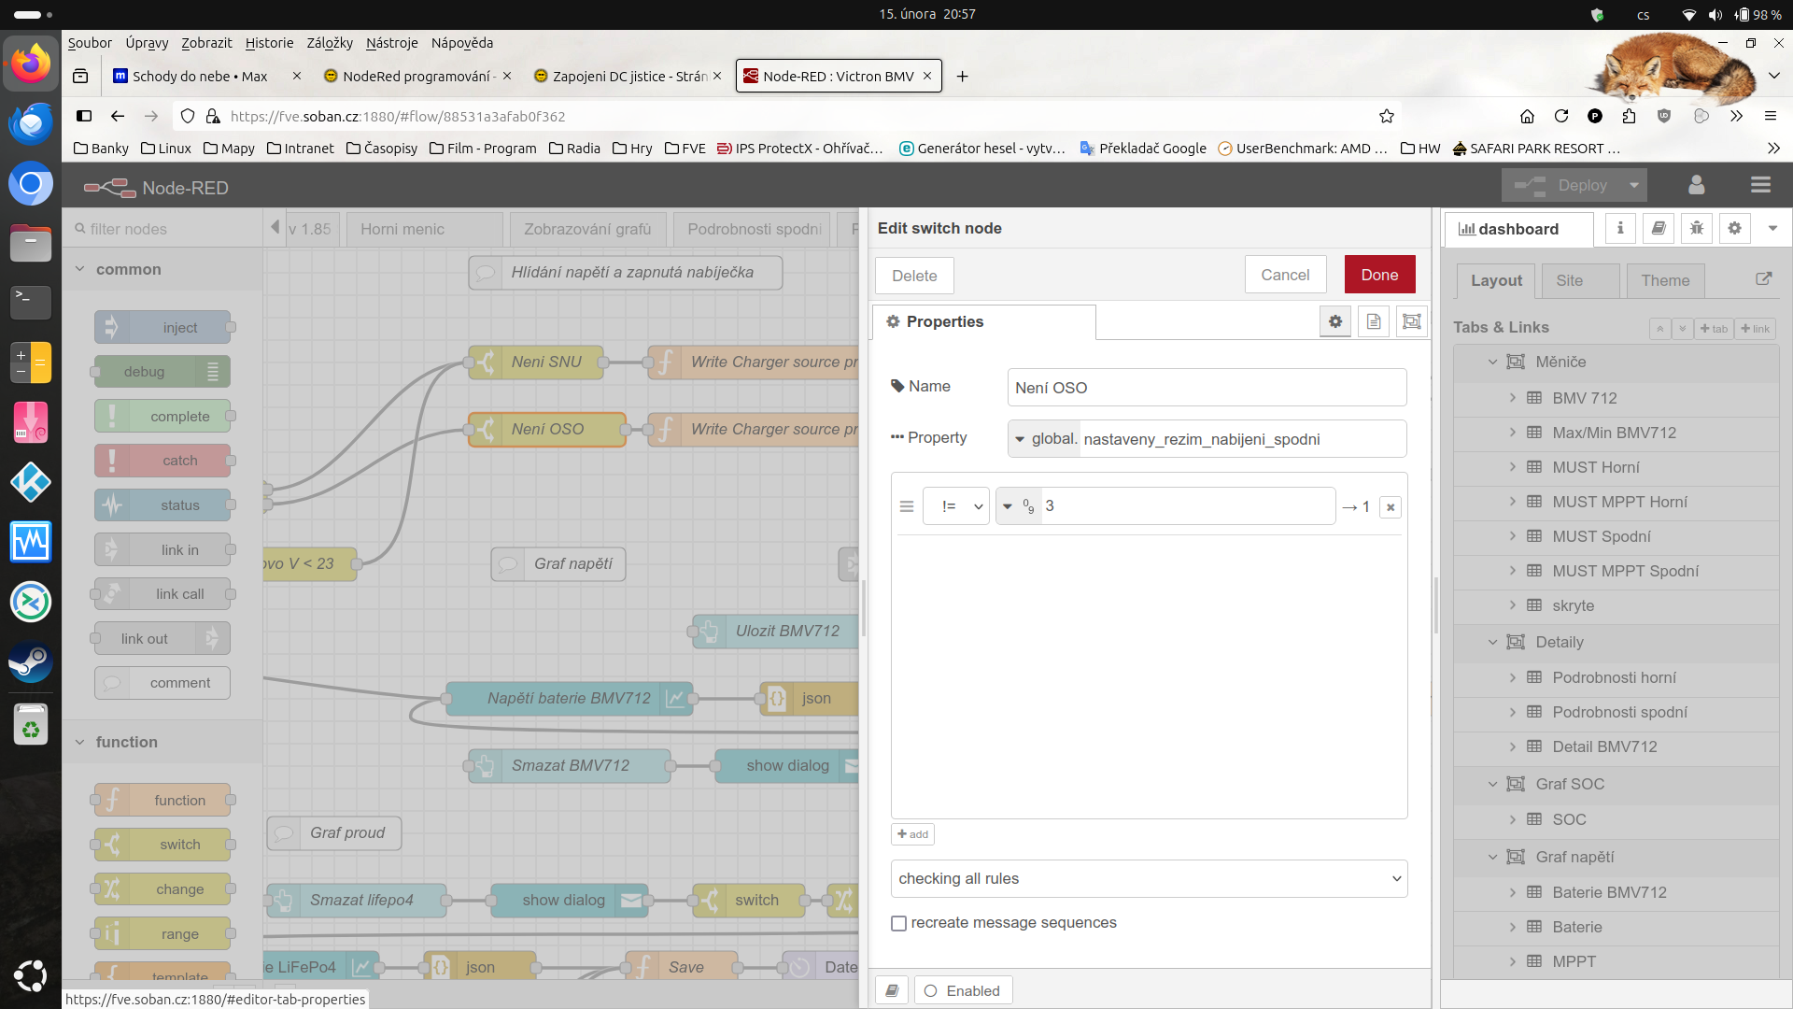
Task: Open the rule operator != dropdown
Action: (956, 506)
